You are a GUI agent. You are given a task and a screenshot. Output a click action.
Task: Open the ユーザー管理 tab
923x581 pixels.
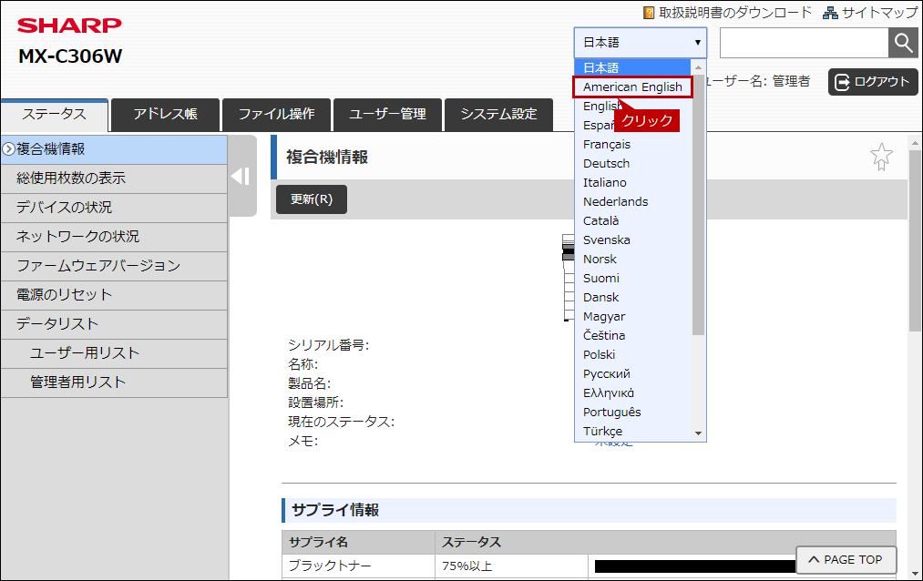point(387,115)
